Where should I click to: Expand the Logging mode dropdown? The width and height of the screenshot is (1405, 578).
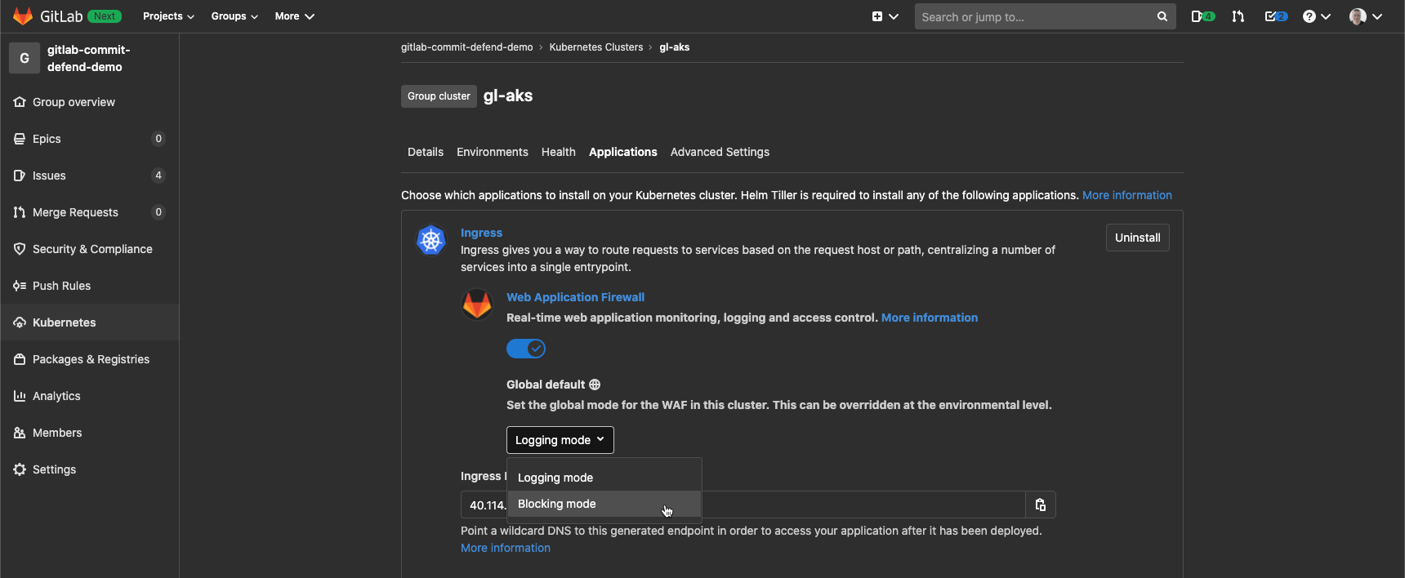tap(560, 440)
